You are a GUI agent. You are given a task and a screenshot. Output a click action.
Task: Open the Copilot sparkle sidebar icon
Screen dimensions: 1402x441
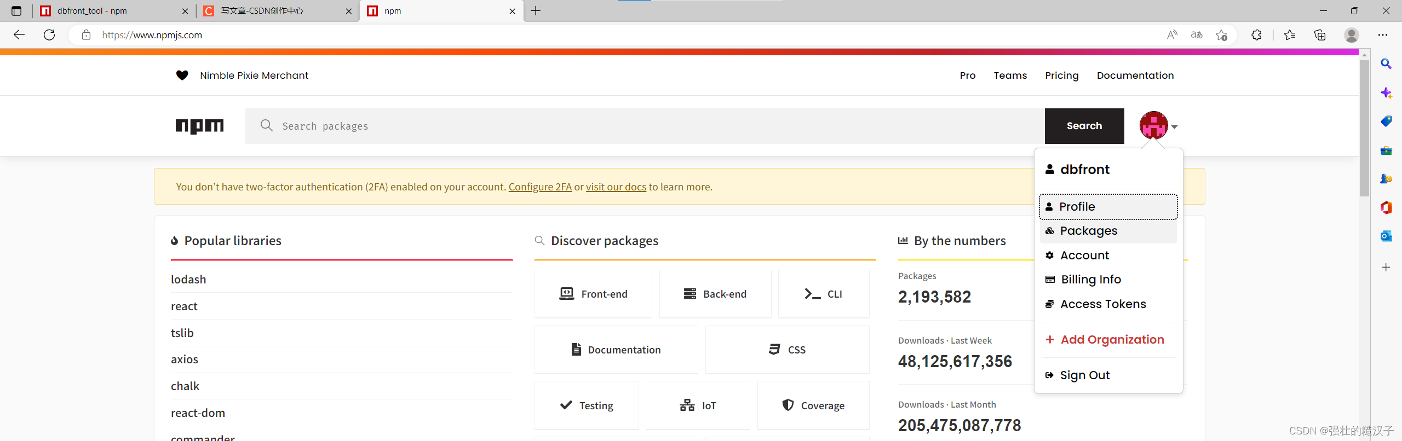tap(1386, 92)
